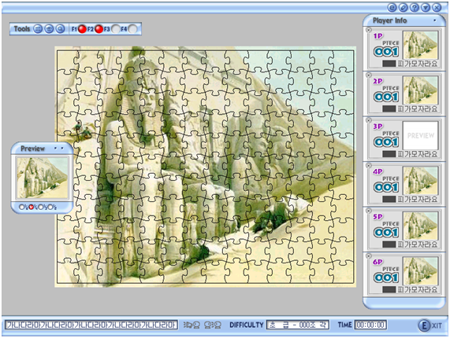Collapse the Preview panel using its dots
This screenshot has height=338, width=450.
[x=58, y=149]
